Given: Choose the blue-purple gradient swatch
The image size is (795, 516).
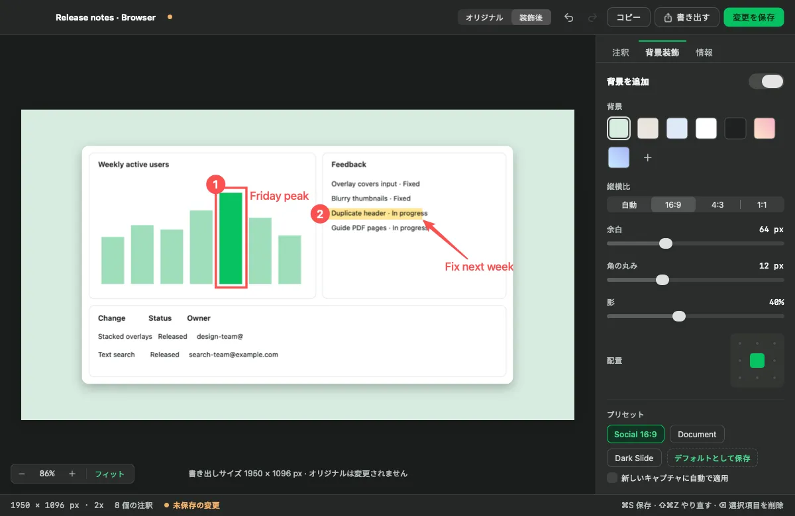Looking at the screenshot, I should pos(619,157).
